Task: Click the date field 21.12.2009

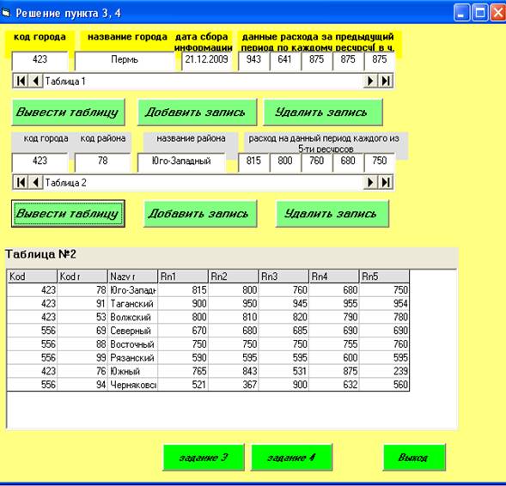Action: (206, 61)
